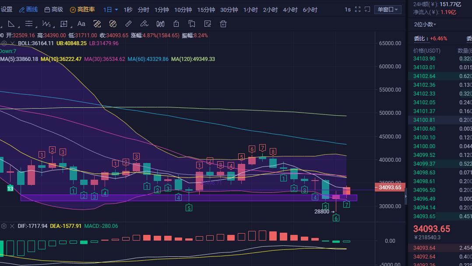Click the ruler measurement tool
Screen dimensions: 472x266
[128, 24]
